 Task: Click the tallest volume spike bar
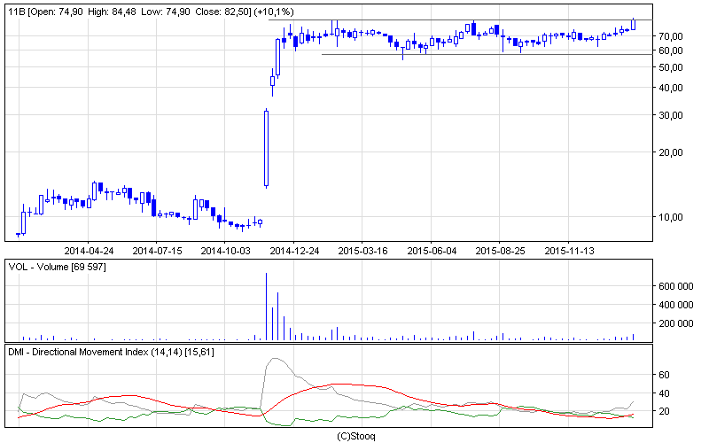point(267,307)
